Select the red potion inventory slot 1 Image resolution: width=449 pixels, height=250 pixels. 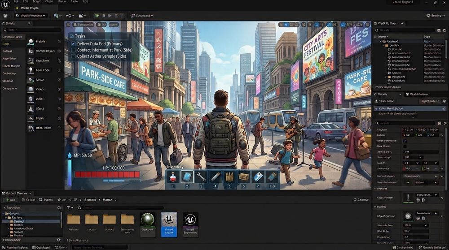pyautogui.click(x=173, y=177)
